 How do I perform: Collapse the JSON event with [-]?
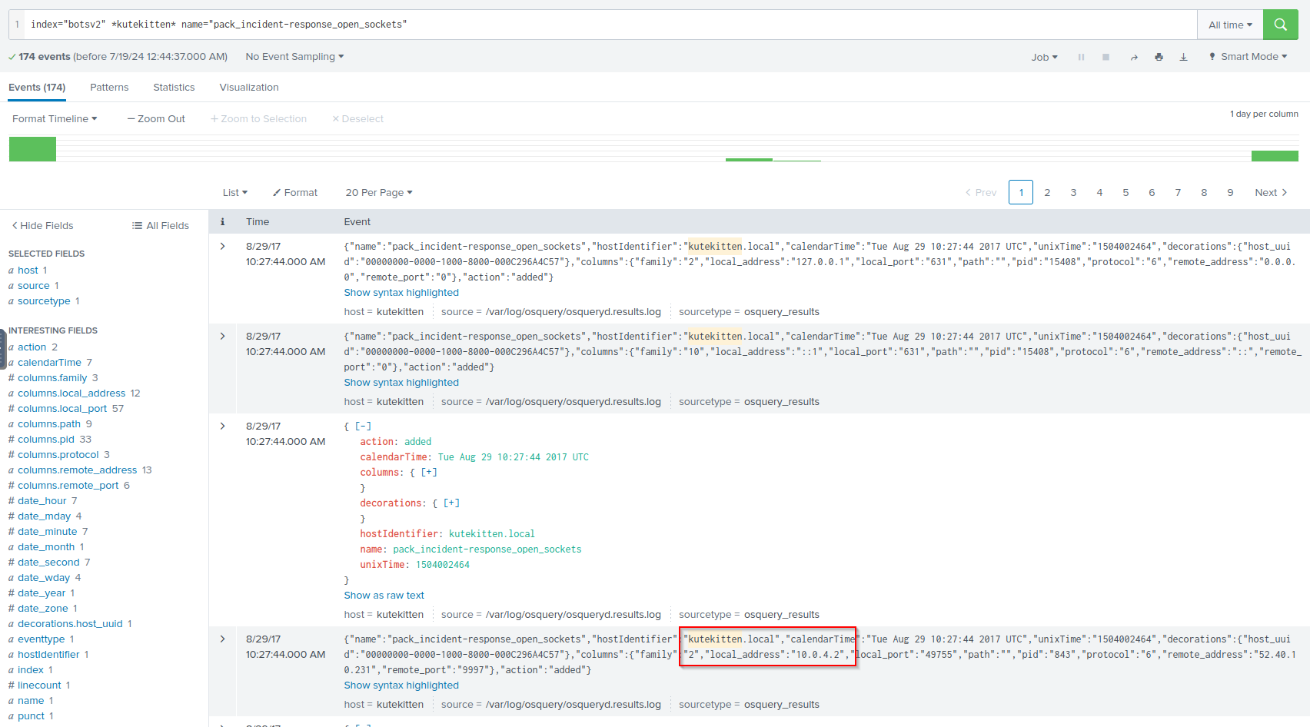(363, 426)
